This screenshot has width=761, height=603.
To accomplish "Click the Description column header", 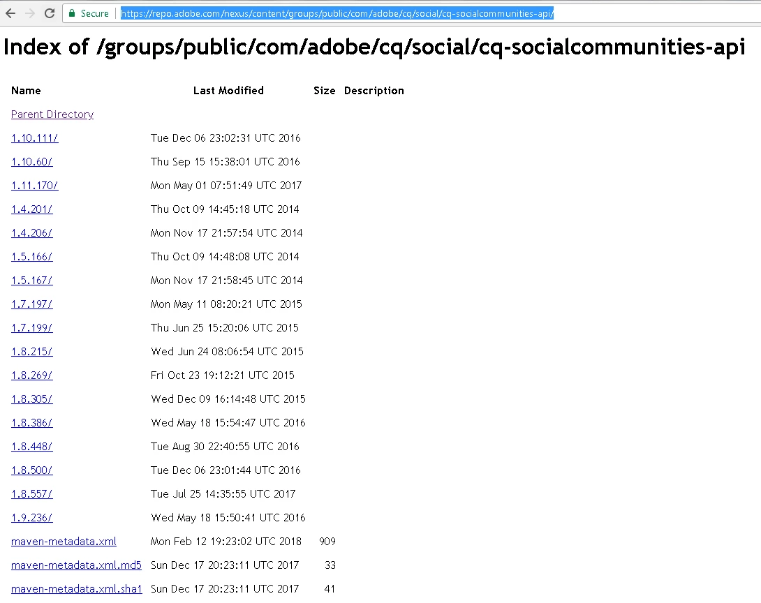I will pyautogui.click(x=374, y=91).
